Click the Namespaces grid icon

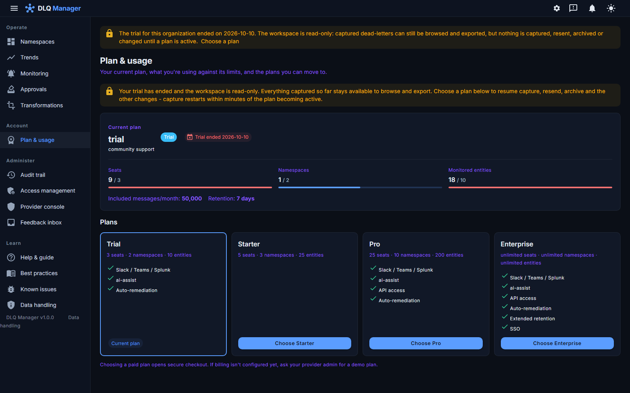pyautogui.click(x=11, y=42)
